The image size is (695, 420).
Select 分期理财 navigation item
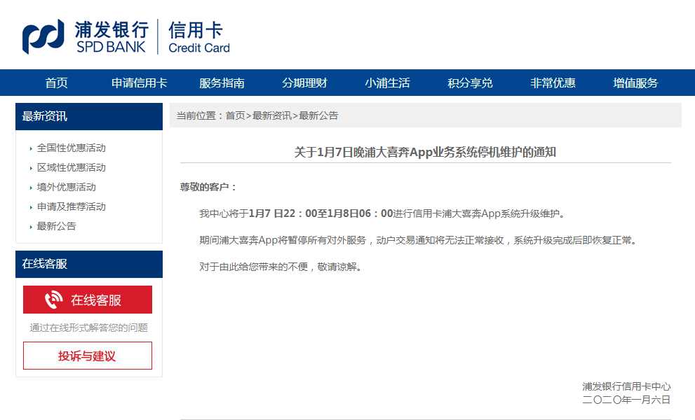(x=304, y=83)
